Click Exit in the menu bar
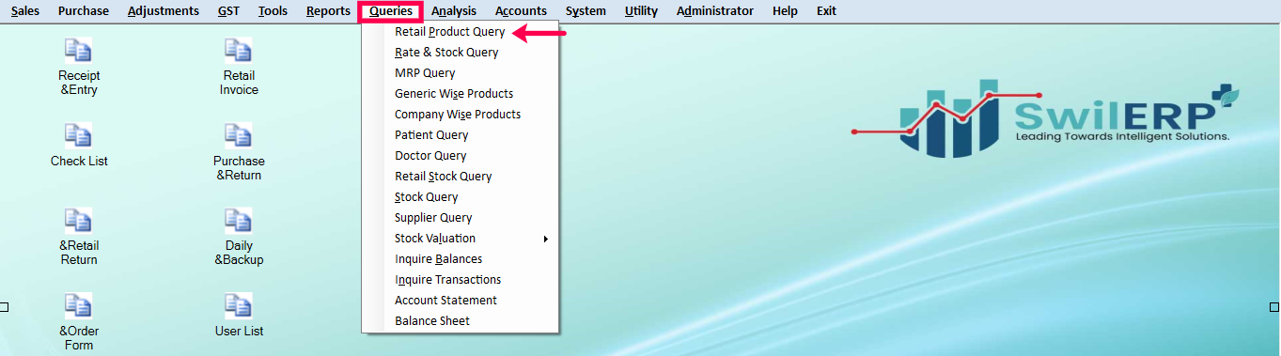 [826, 11]
